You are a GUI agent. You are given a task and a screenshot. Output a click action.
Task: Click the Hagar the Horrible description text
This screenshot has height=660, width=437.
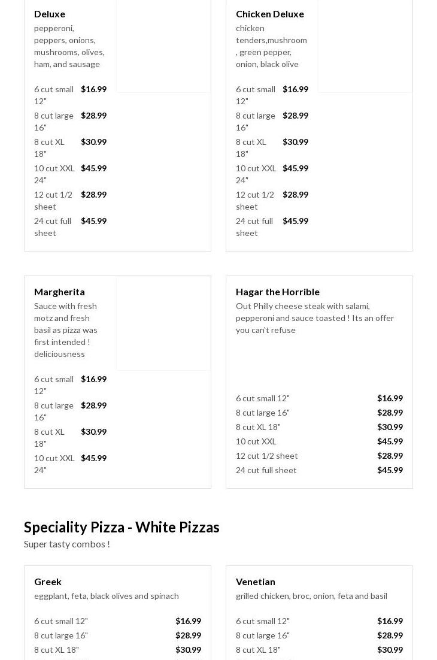314,318
